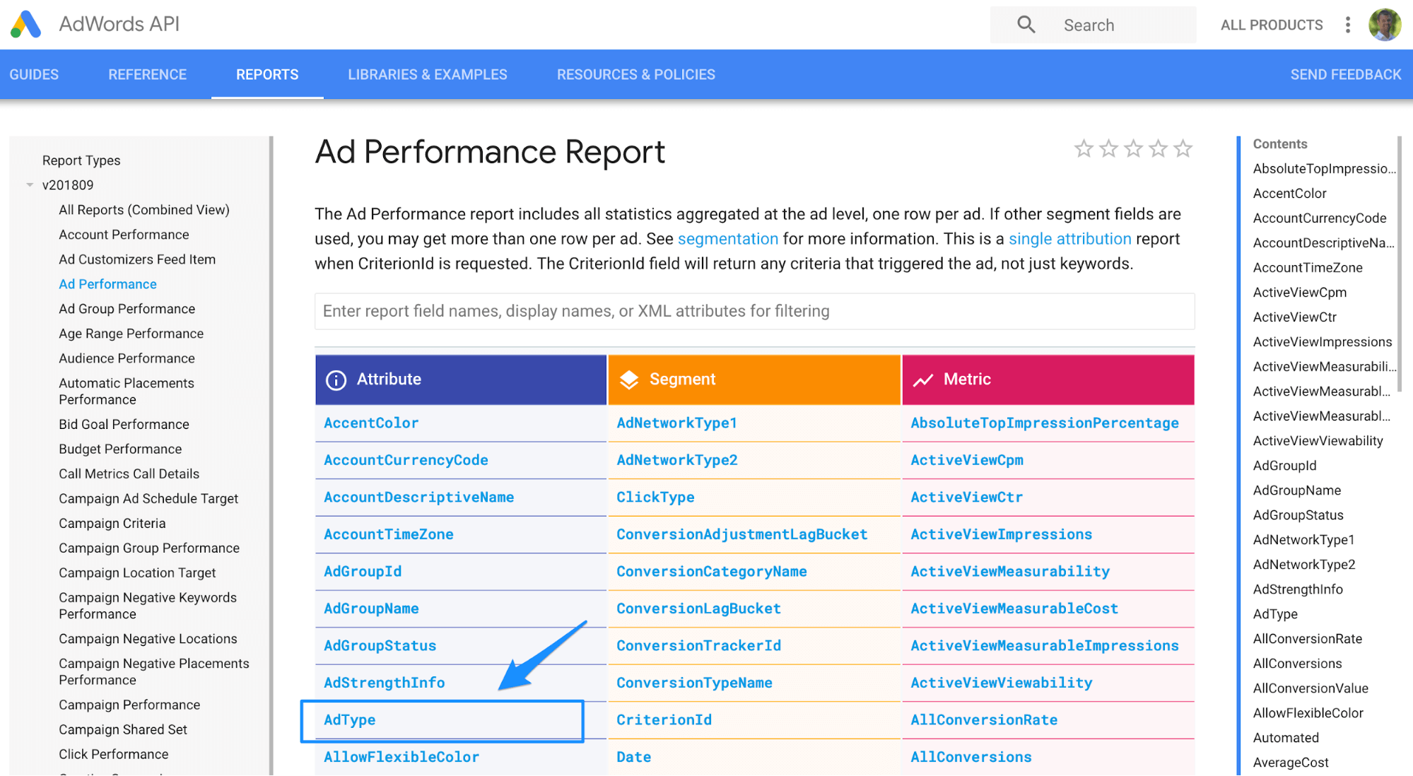Click the report field filter input
The height and width of the screenshot is (776, 1413).
tap(755, 311)
